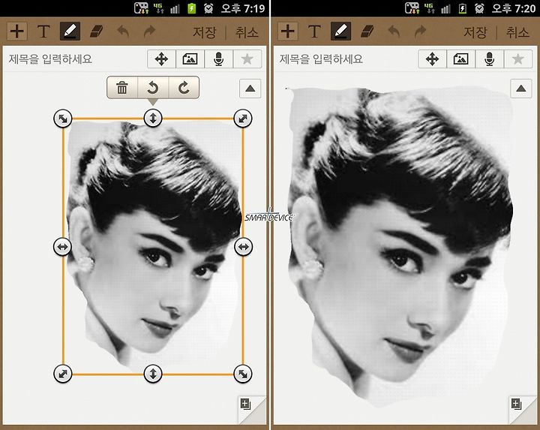Tap the move/pan icon in left screen
The height and width of the screenshot is (430, 540).
coord(161,59)
